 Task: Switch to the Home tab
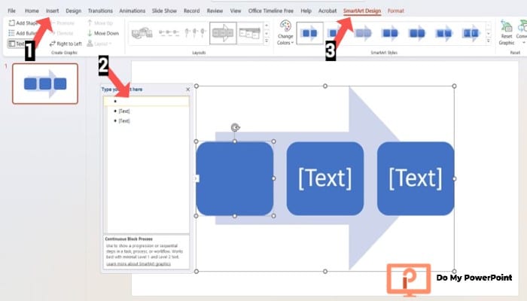pyautogui.click(x=32, y=11)
